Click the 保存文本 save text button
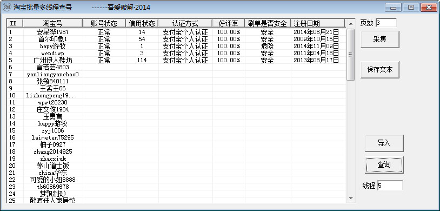Image resolution: width=440 pixels, height=211 pixels. pyautogui.click(x=379, y=70)
